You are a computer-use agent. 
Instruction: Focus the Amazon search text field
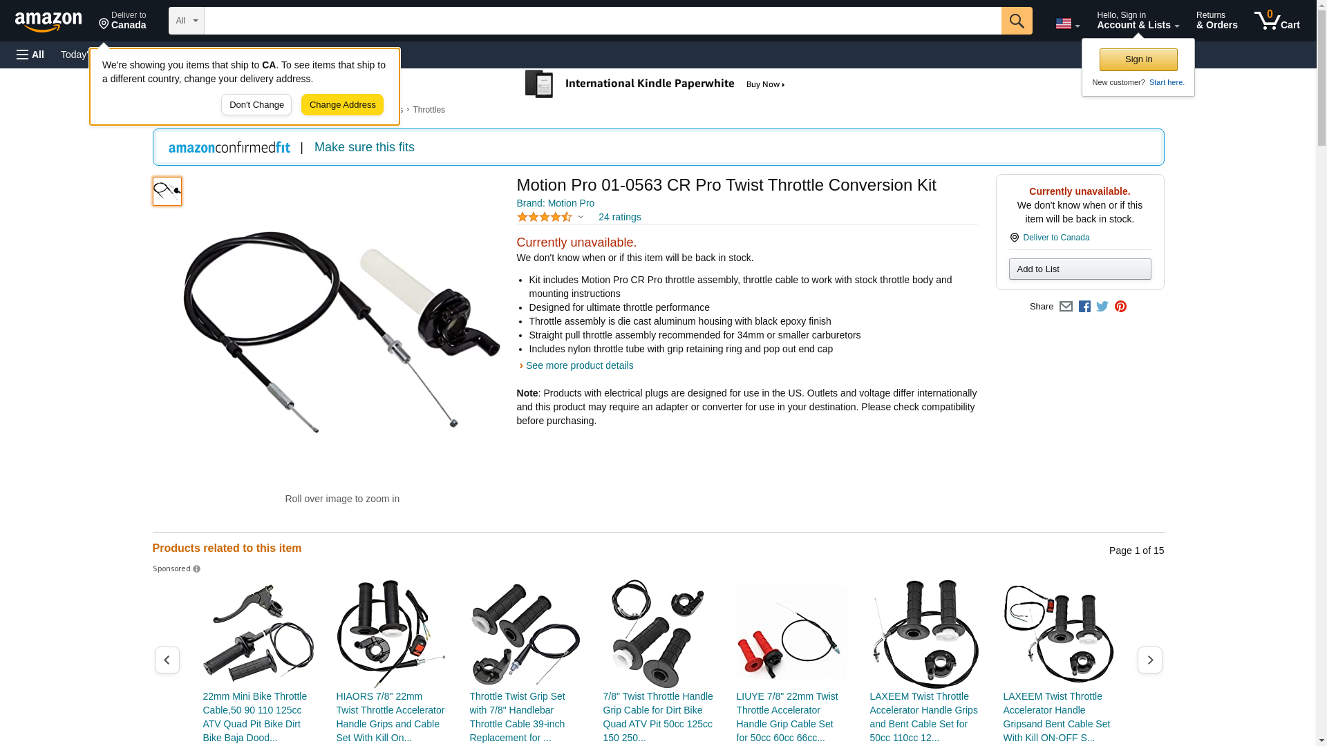(x=603, y=21)
